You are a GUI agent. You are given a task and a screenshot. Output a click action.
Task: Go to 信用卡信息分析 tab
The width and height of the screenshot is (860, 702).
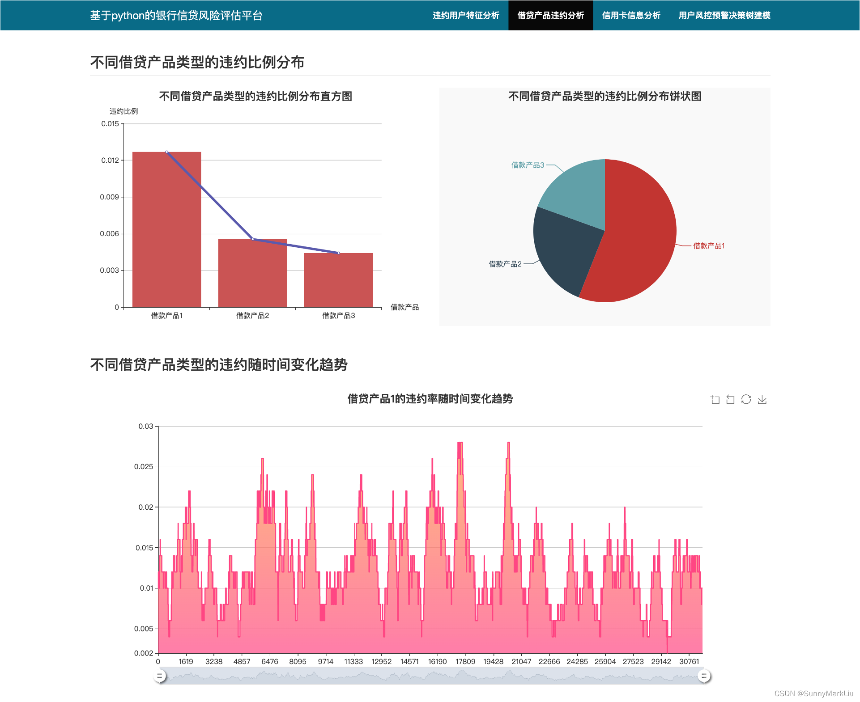click(631, 15)
